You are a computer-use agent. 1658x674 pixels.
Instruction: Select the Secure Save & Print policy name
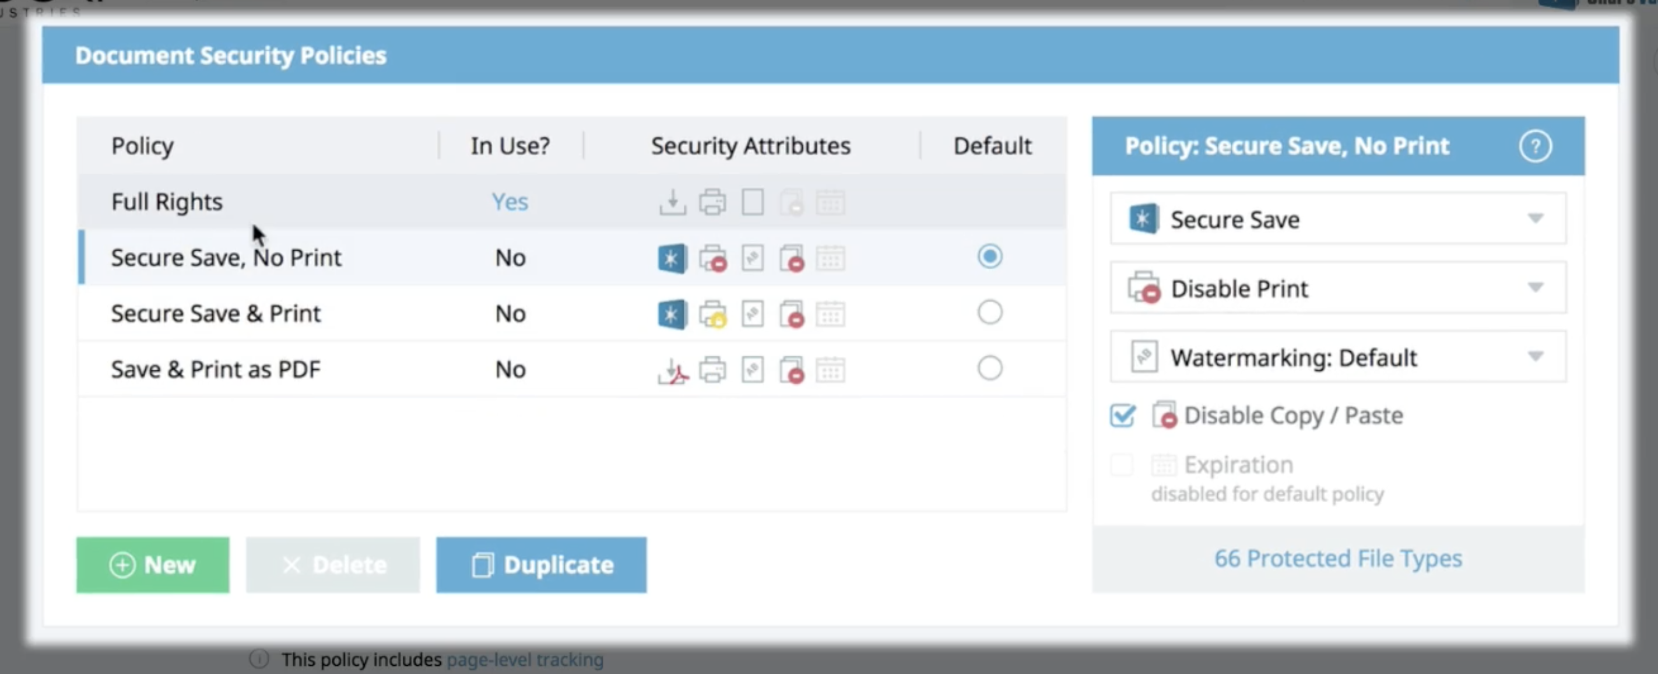[216, 314]
